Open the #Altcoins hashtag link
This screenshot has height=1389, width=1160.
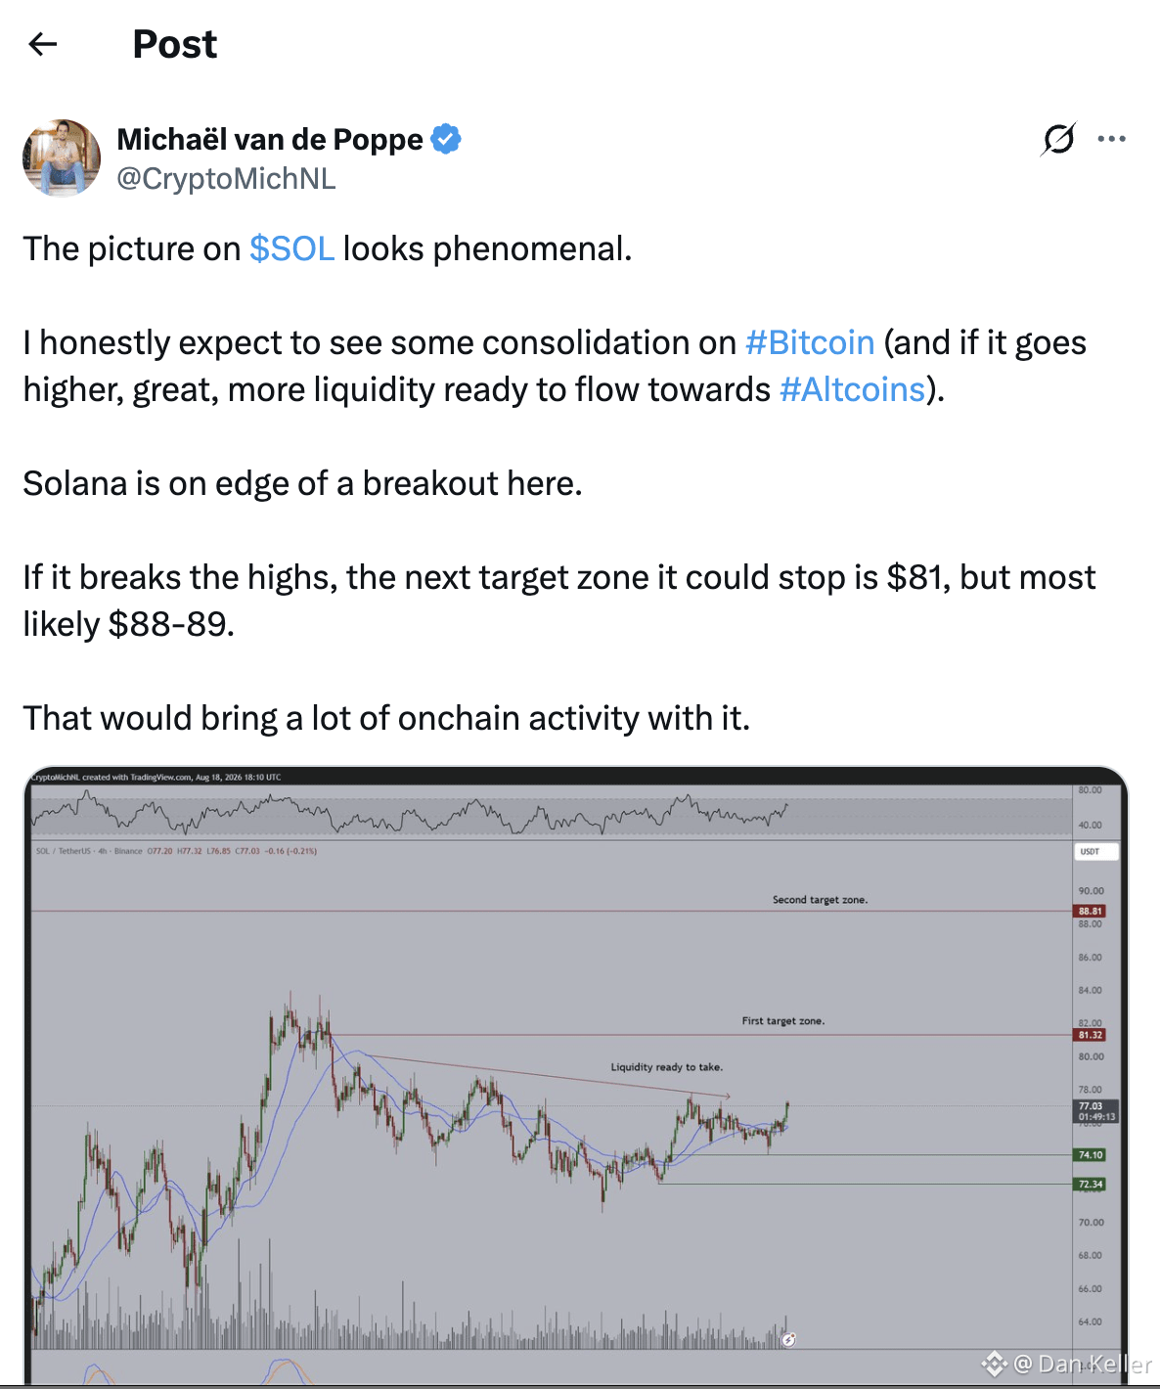852,389
